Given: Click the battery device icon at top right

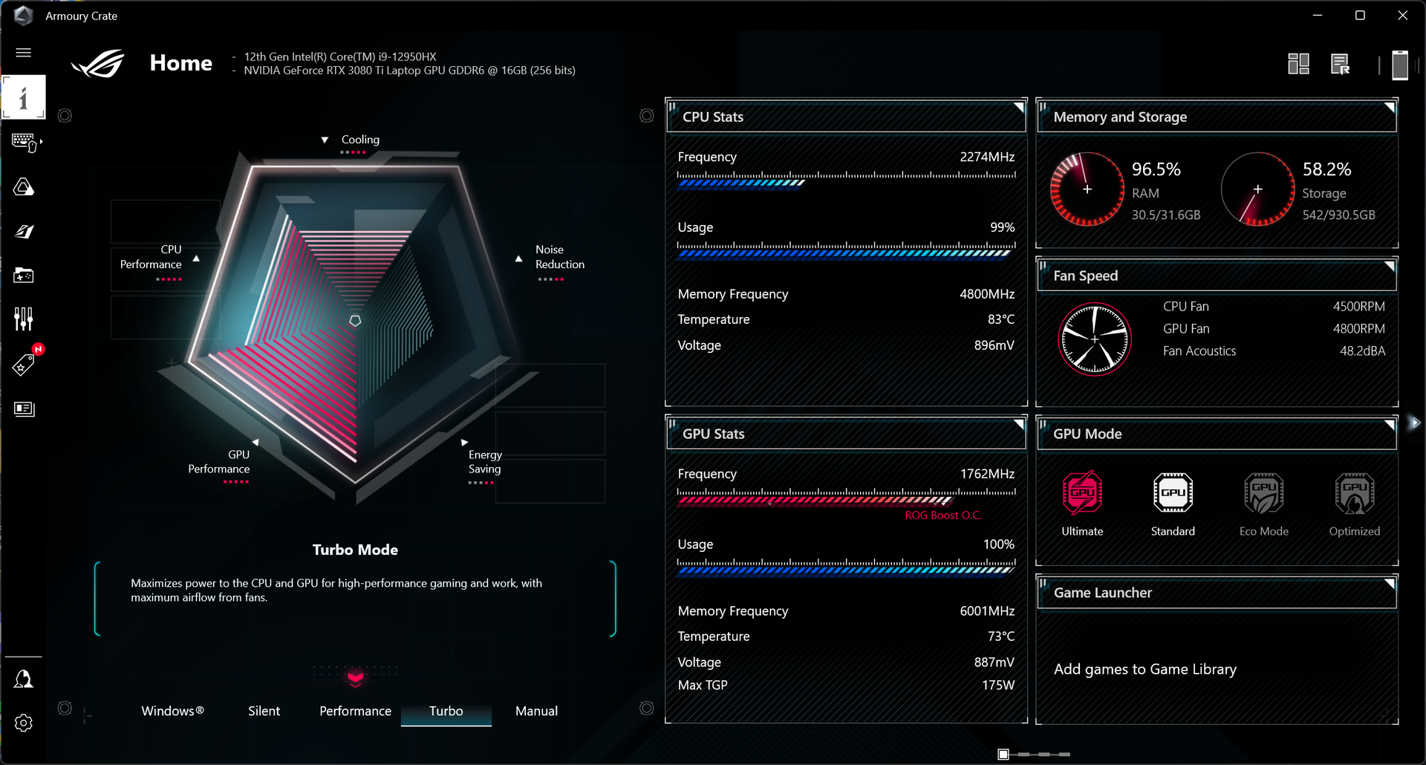Looking at the screenshot, I should click(1400, 65).
